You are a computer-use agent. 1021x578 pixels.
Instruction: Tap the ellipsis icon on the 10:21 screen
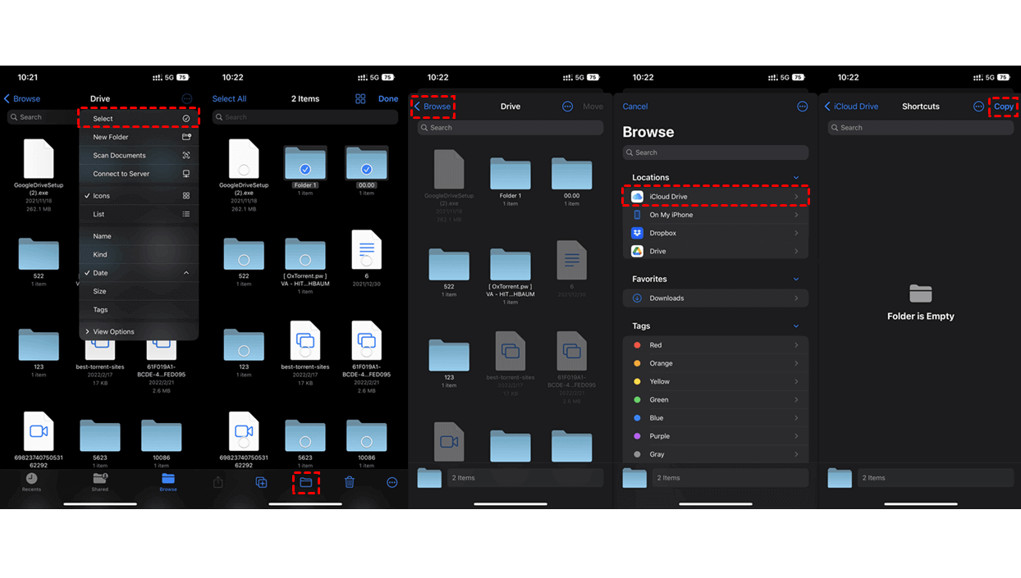187,98
